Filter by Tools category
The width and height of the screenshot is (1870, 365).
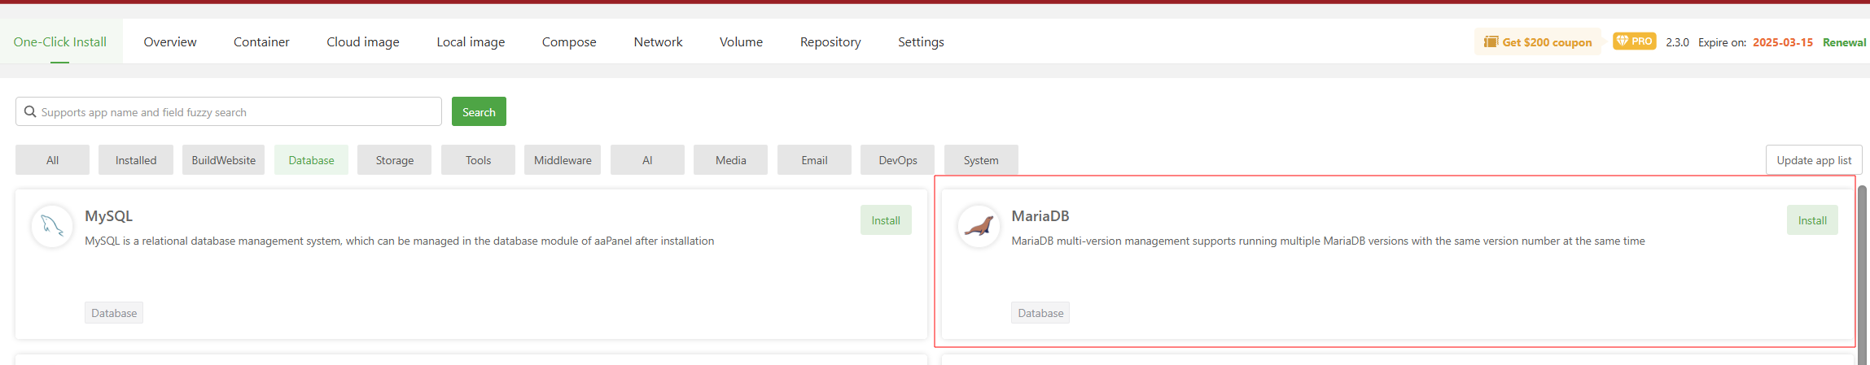[x=479, y=160]
